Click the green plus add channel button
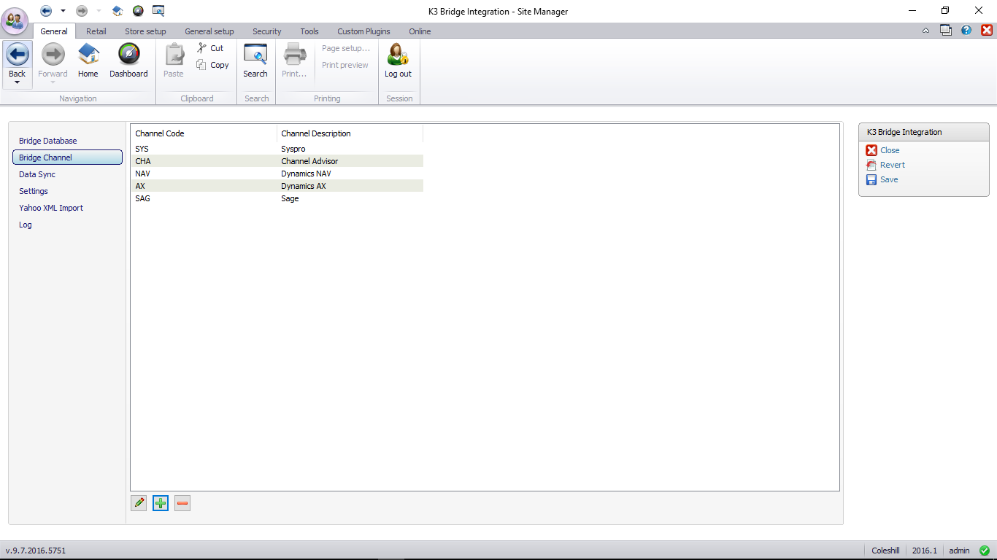Viewport: 997px width, 560px height. [161, 503]
